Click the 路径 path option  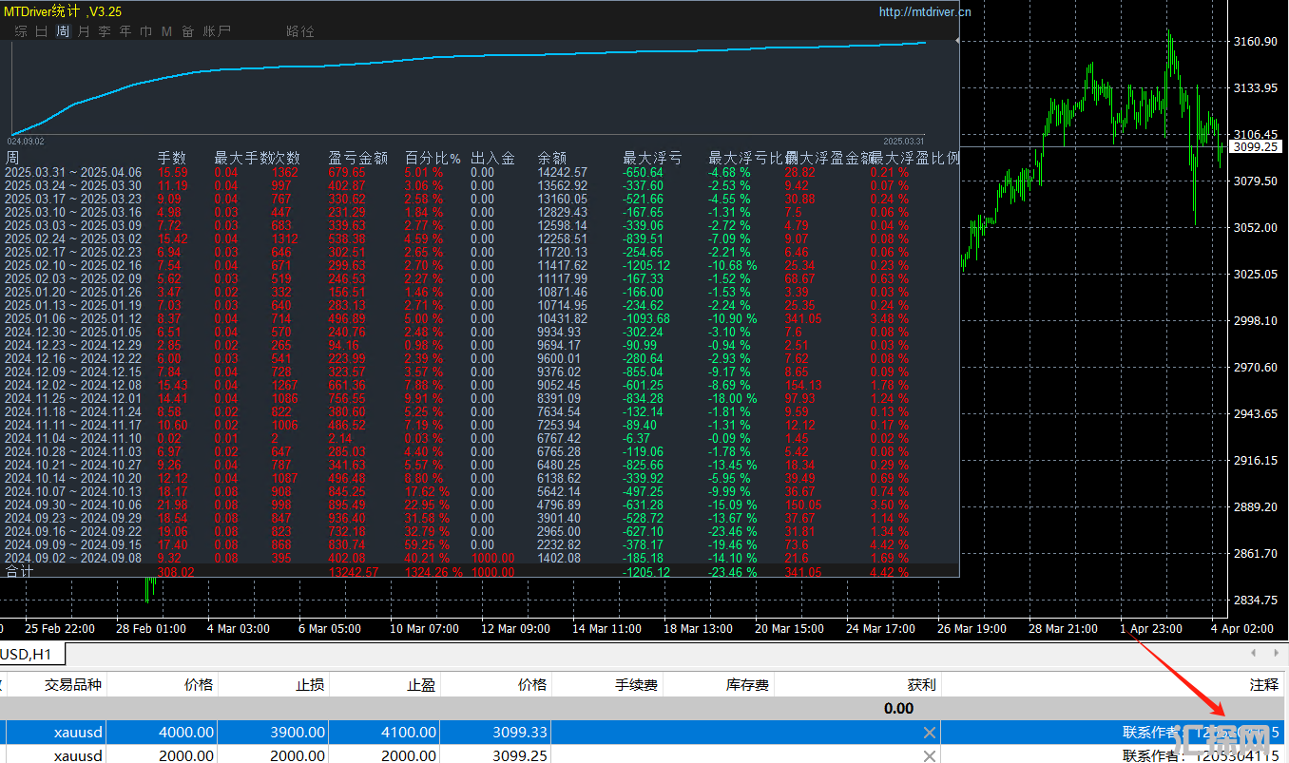pos(299,31)
